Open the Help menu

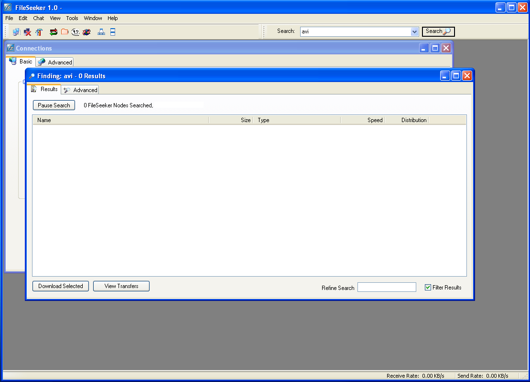pos(113,18)
